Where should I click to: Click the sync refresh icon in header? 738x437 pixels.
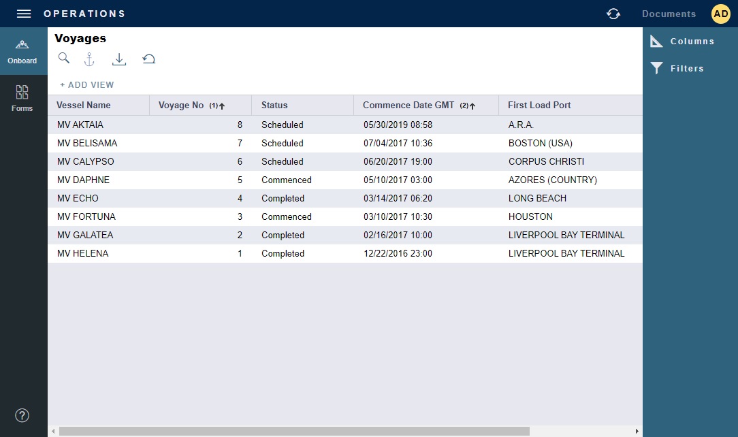613,14
